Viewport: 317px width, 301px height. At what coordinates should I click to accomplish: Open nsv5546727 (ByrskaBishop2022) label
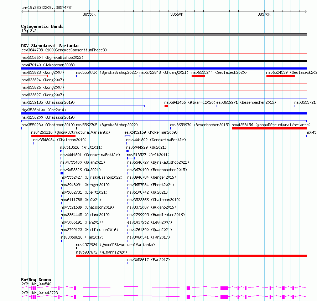point(158,162)
